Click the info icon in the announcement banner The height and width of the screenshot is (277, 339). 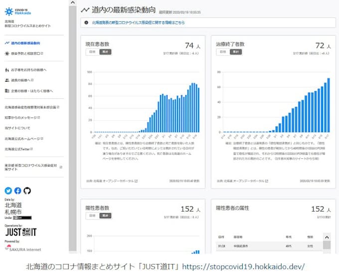tap(87, 22)
